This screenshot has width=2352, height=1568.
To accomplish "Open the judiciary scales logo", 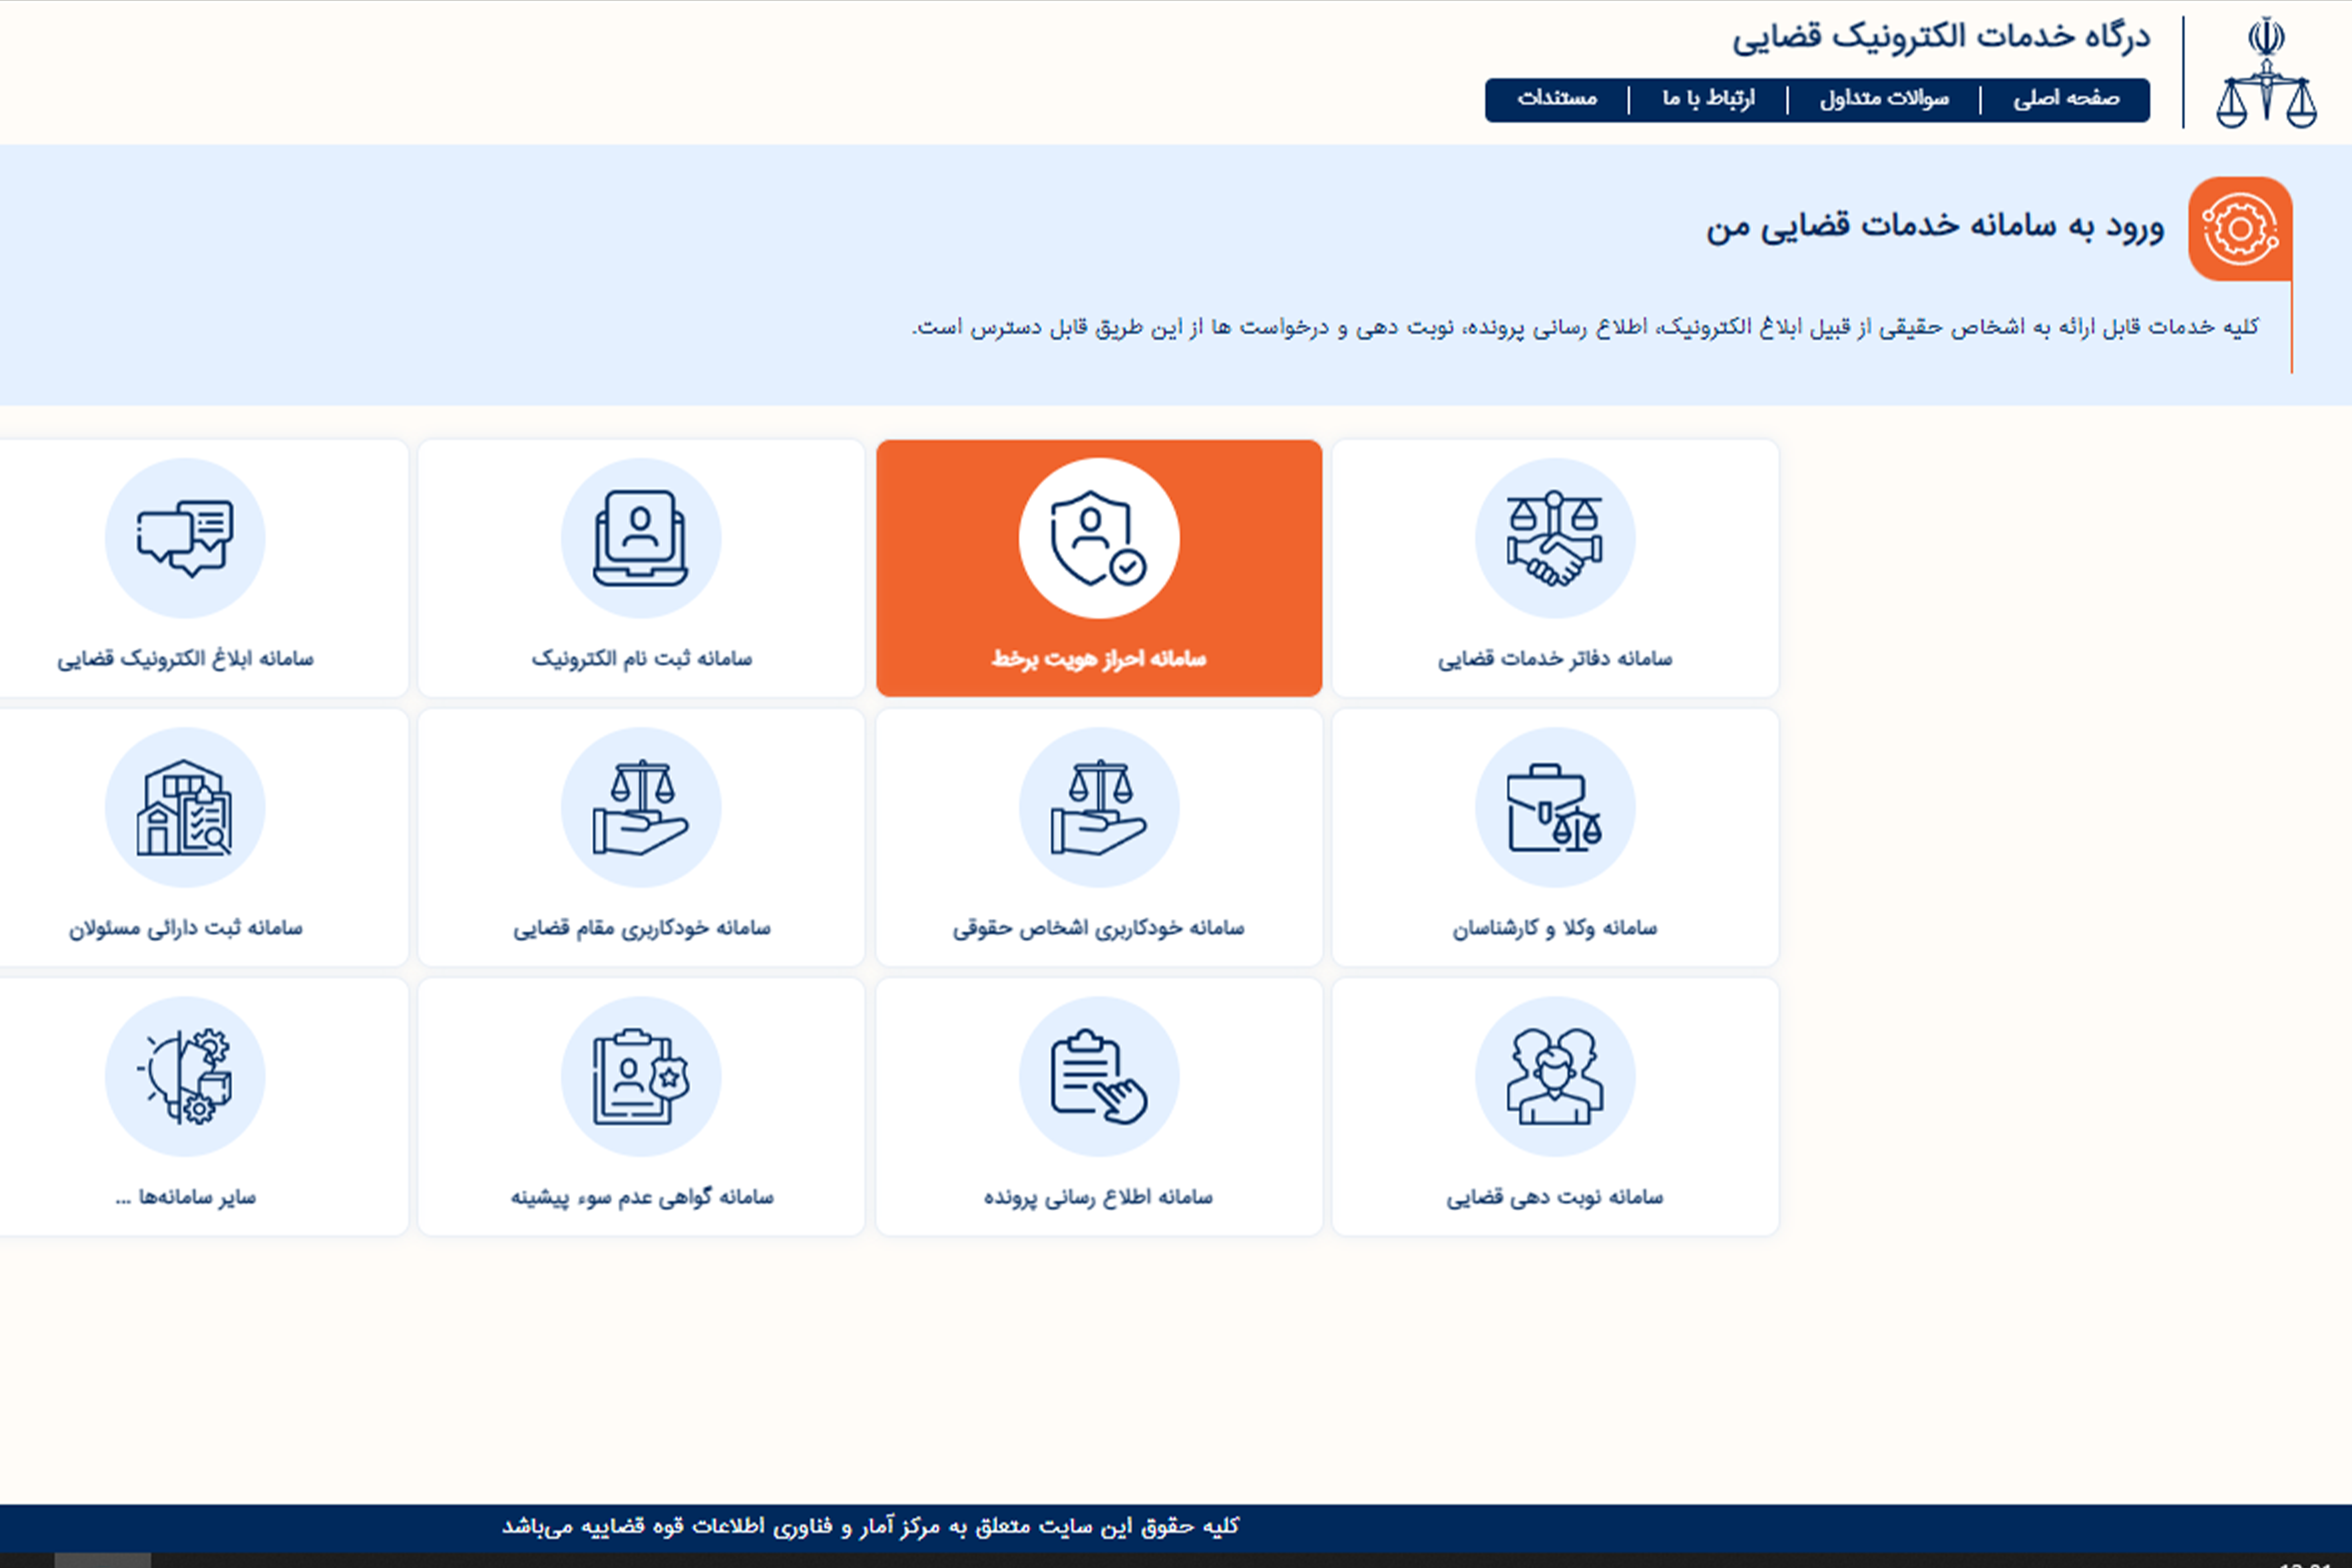I will click(2266, 72).
